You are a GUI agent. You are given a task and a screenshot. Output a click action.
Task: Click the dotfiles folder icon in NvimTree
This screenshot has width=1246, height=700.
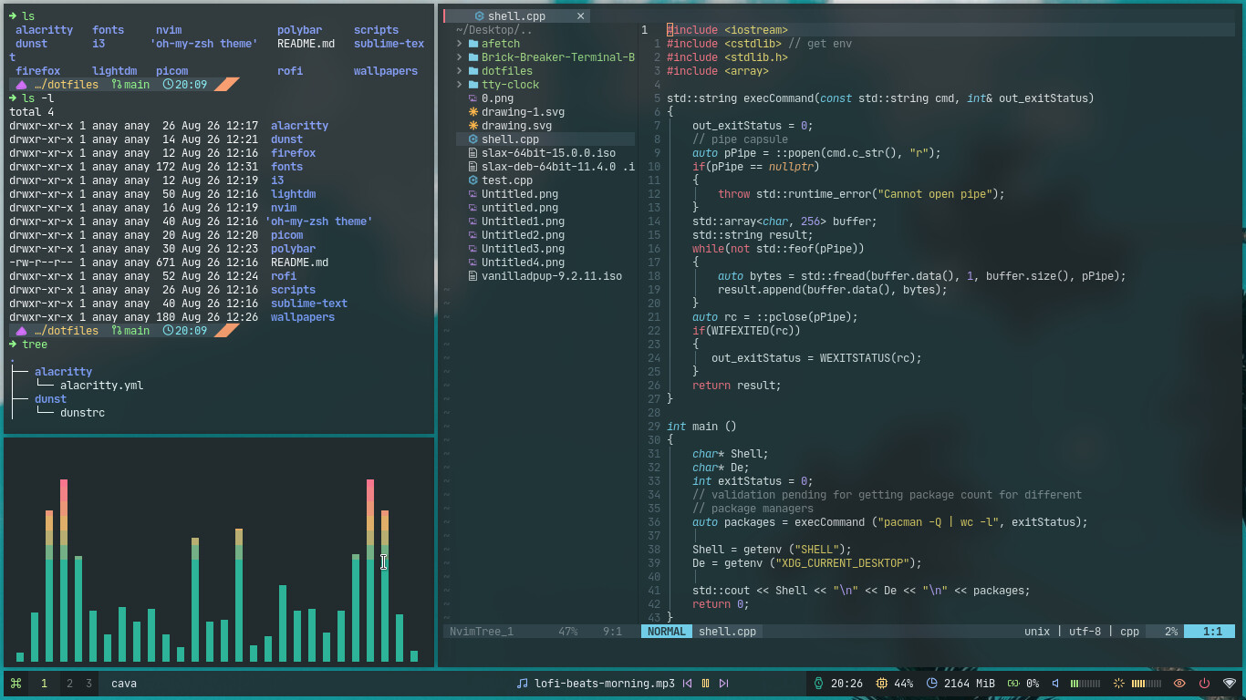click(473, 71)
